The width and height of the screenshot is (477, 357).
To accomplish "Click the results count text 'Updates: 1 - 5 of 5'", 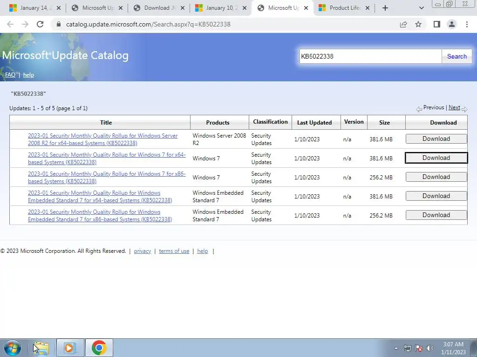I will point(48,108).
